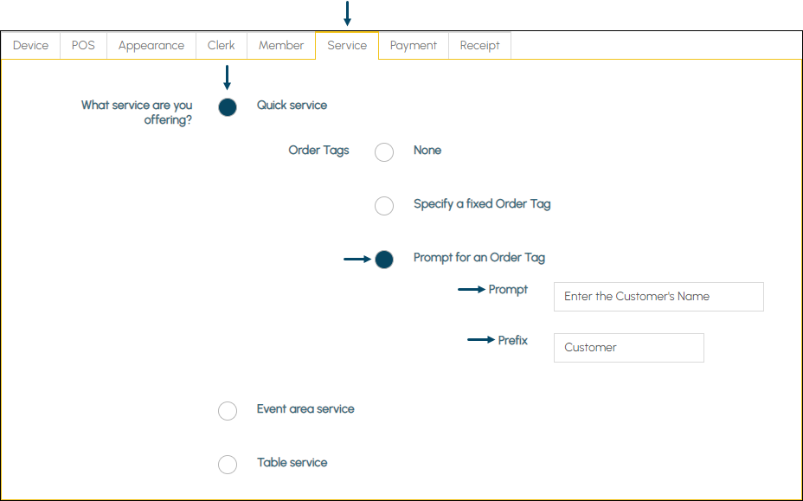Click the Quick service label text

point(292,106)
